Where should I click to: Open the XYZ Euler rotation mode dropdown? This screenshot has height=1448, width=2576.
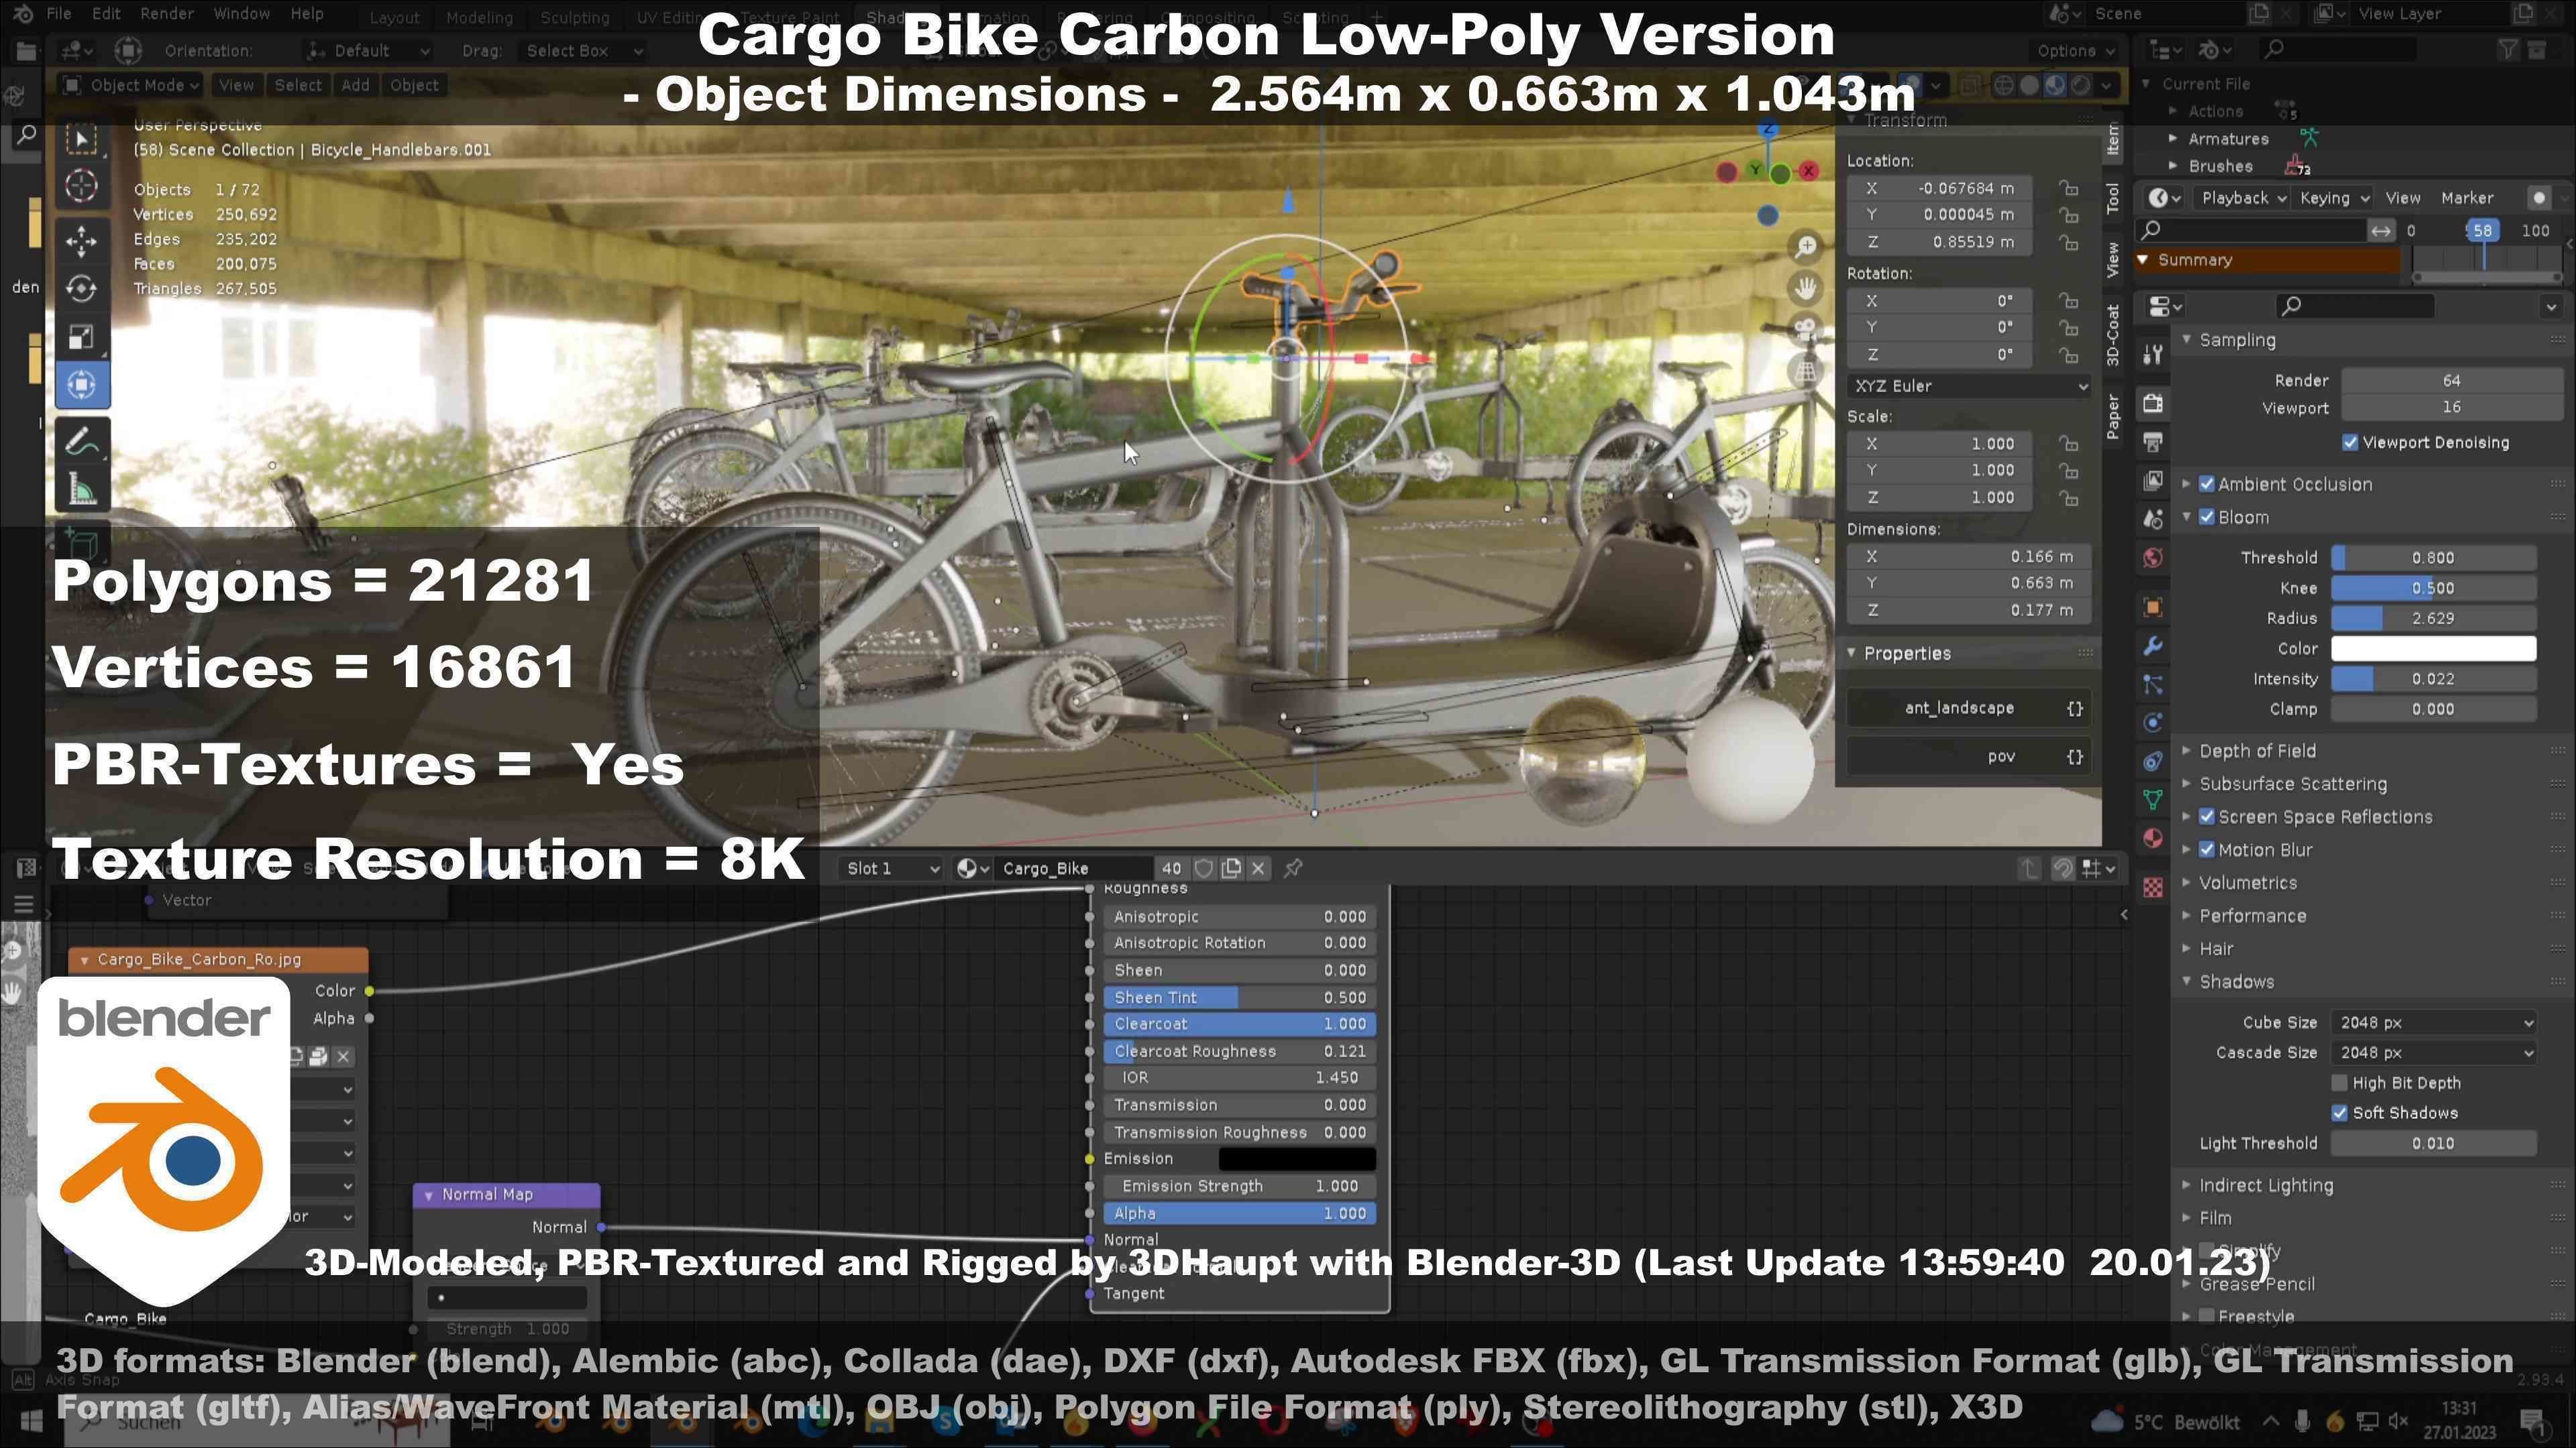[1968, 387]
